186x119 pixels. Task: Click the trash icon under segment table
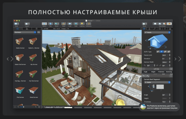pyautogui.click(x=171, y=76)
